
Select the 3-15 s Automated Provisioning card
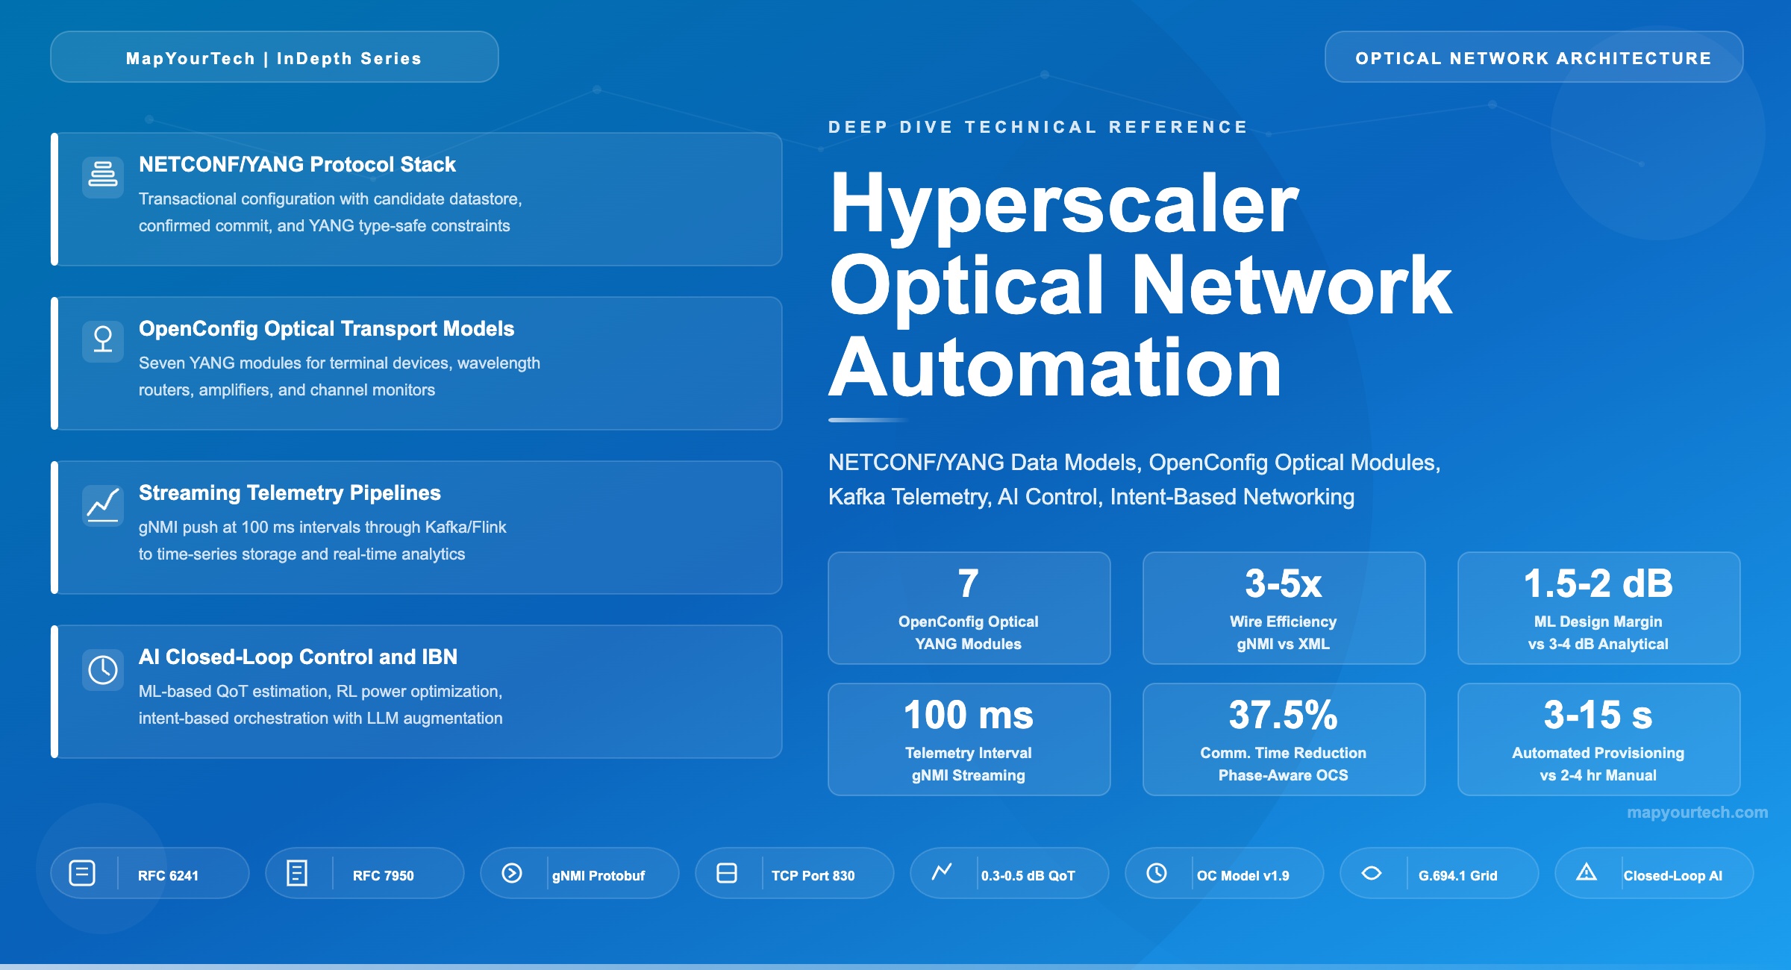point(1599,739)
